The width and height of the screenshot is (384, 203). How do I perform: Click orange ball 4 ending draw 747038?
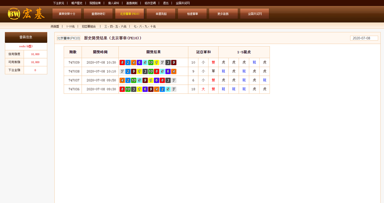pyautogui.click(x=174, y=71)
